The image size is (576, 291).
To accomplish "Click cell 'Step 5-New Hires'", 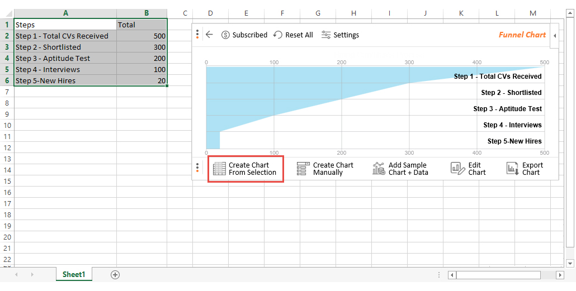I will (65, 80).
